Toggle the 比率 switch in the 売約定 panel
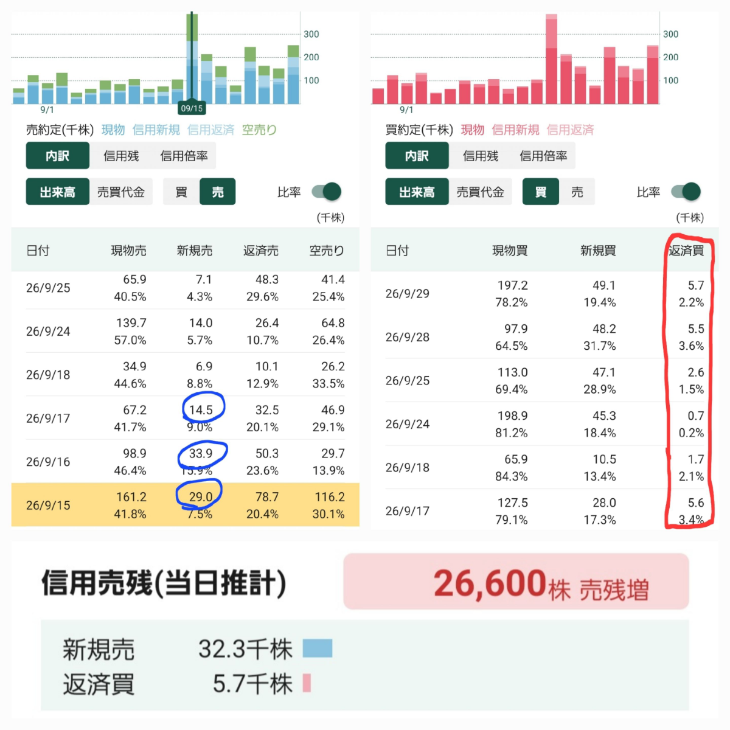The image size is (730, 730). coord(326,192)
